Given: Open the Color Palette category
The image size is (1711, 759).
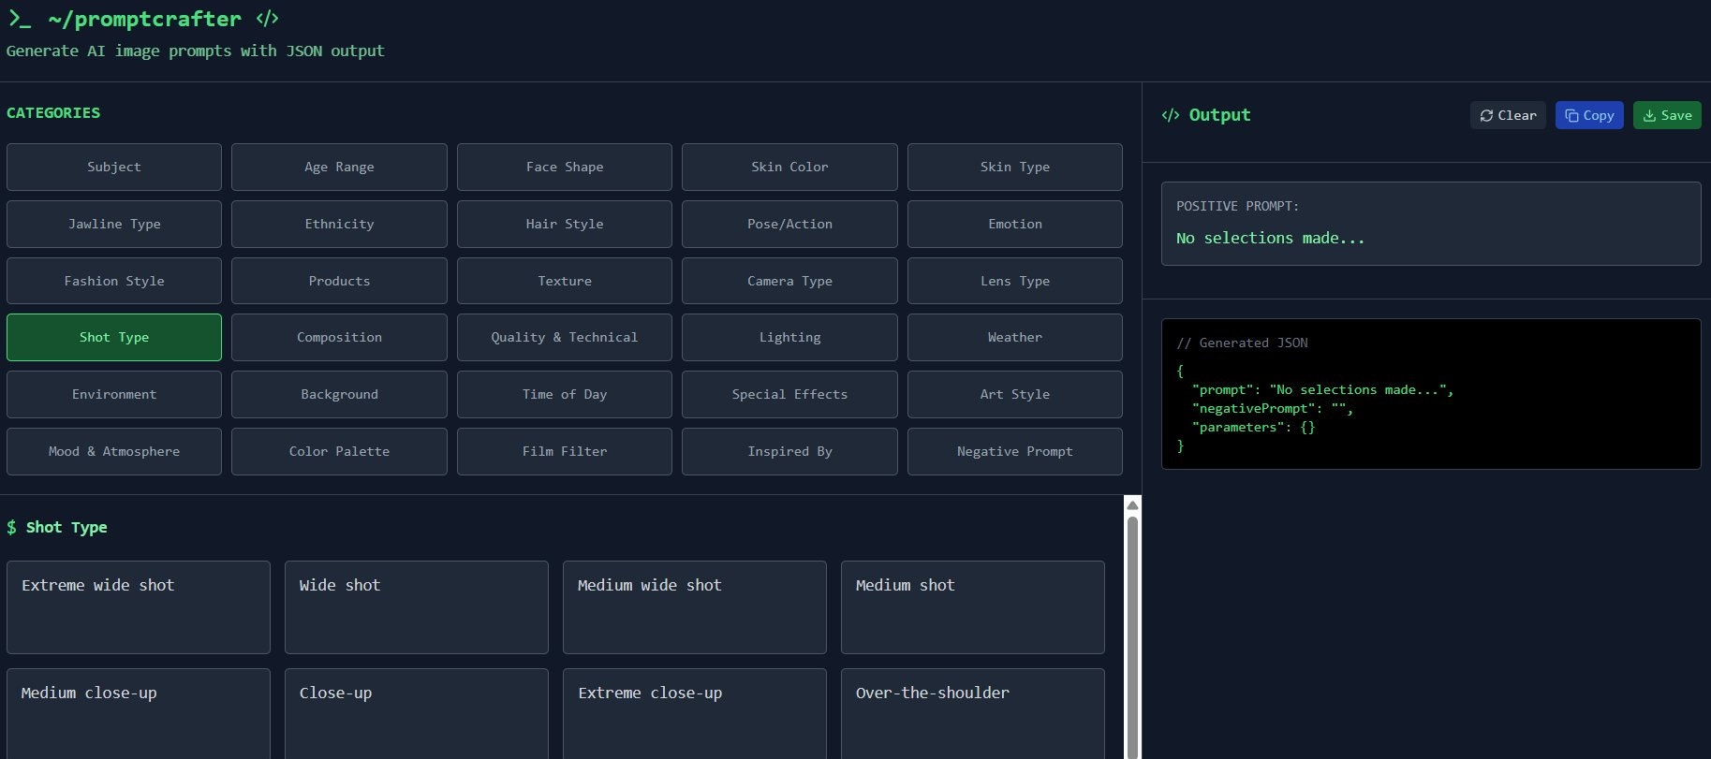Looking at the screenshot, I should tap(339, 451).
